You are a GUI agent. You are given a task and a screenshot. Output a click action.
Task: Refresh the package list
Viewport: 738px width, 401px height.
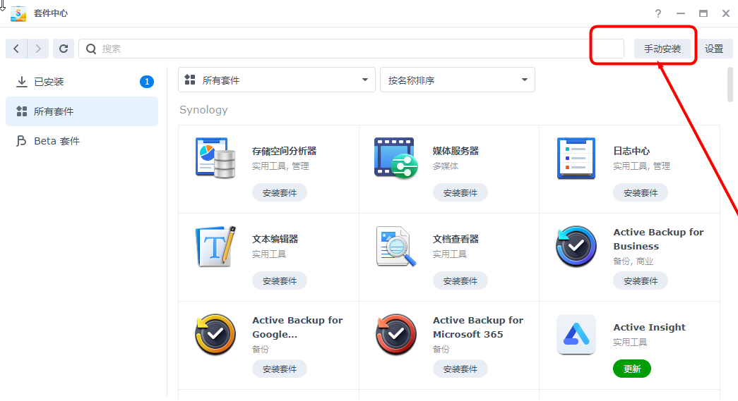[x=64, y=49]
